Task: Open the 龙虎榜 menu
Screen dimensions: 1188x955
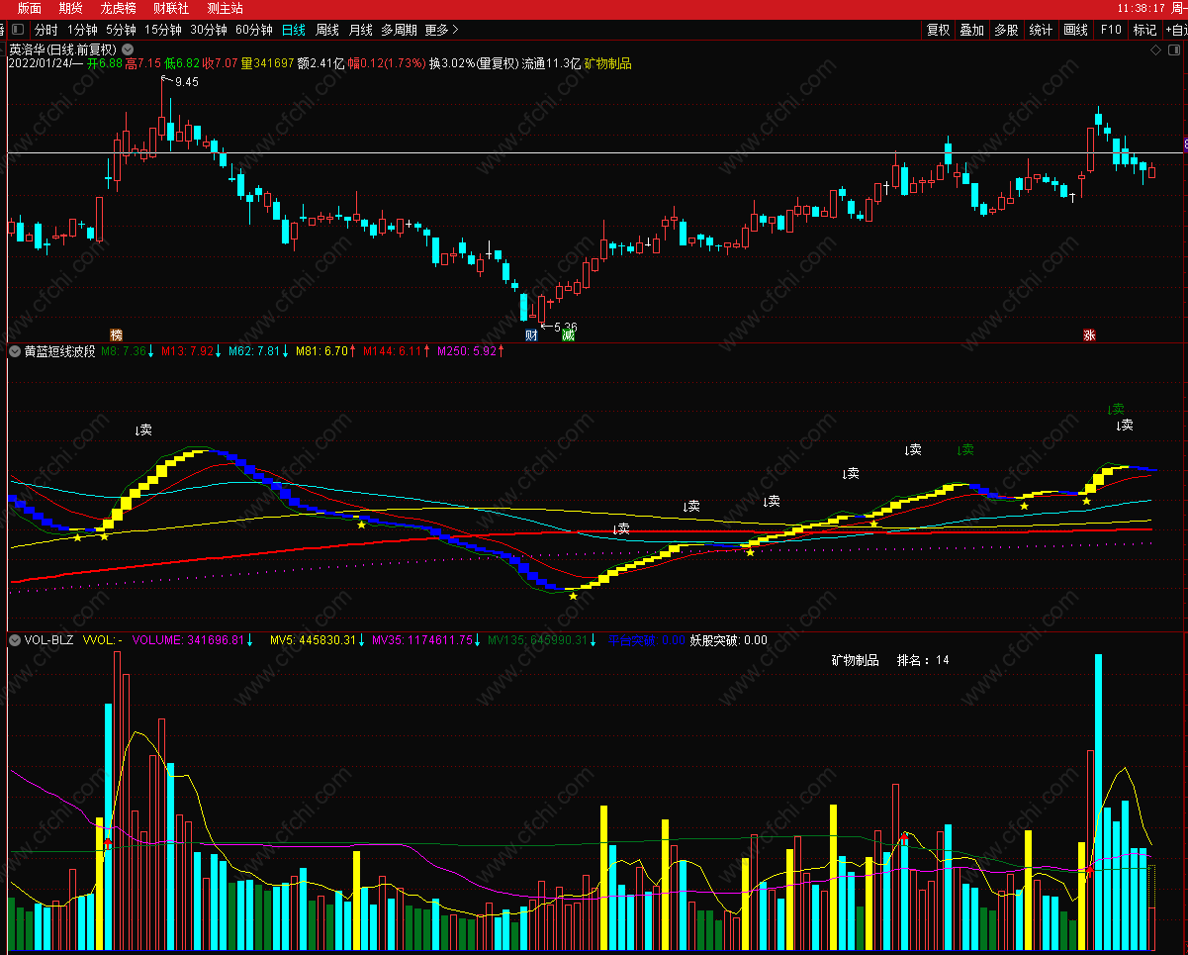Action: tap(119, 8)
